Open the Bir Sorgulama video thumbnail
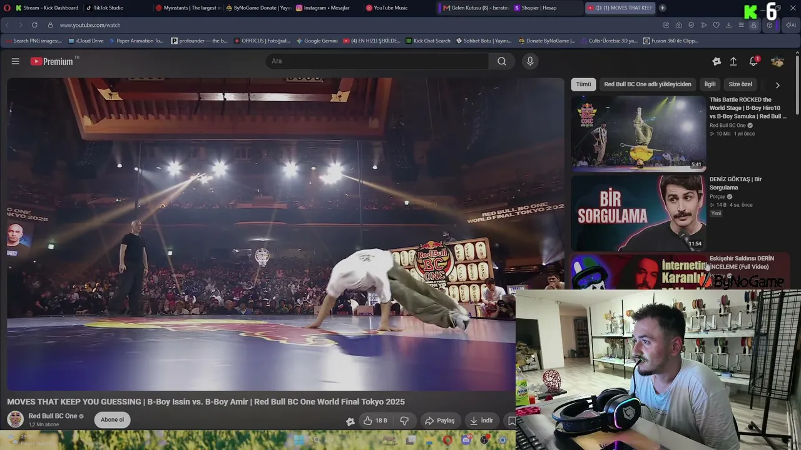The width and height of the screenshot is (801, 450). [639, 212]
